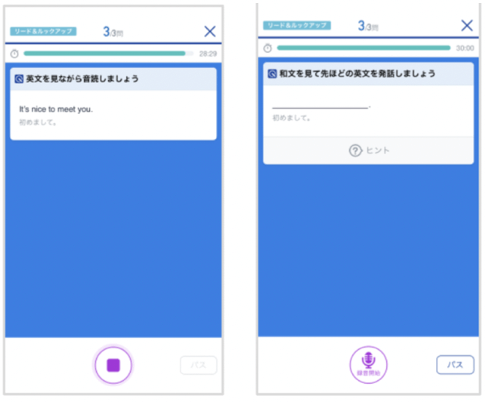The image size is (485, 402).
Task: Click the stopwatch icon beside the 28:29 timer
Action: click(14, 54)
